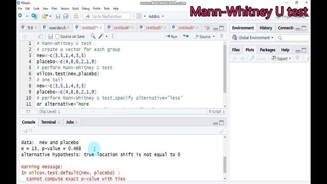Screen dimensions: 327x184
Task: Click the source editor vertical scrollbar
Action: [x=225, y=69]
